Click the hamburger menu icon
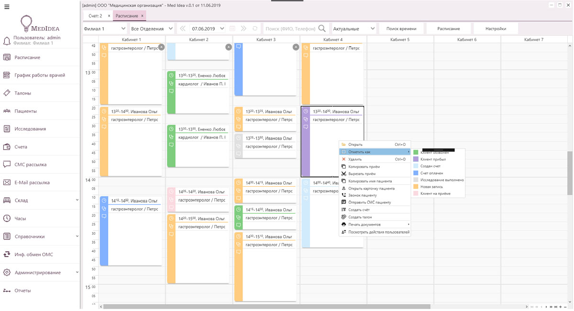This screenshot has height=311, width=574. (x=7, y=7)
